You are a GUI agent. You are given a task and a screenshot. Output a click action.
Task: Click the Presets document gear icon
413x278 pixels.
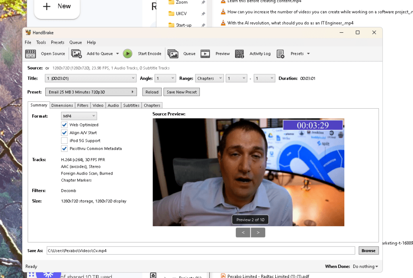281,54
